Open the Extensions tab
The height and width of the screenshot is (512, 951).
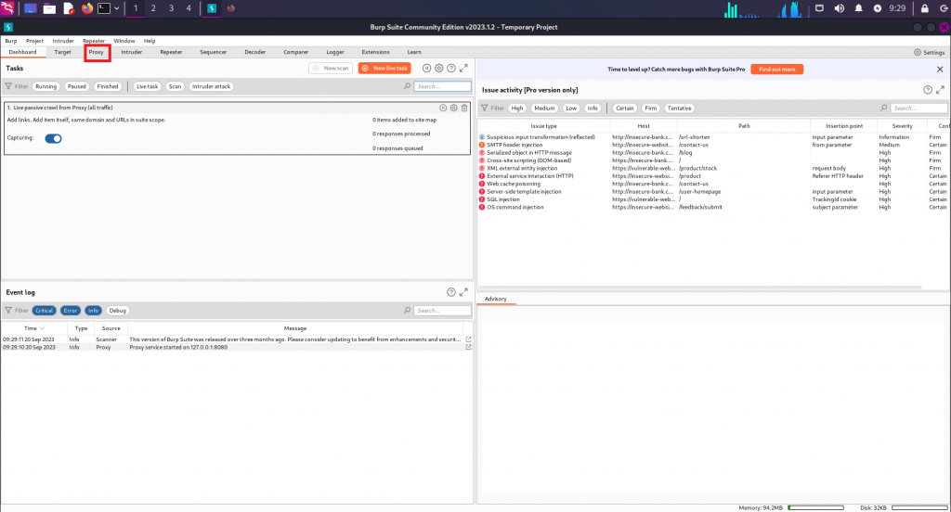(375, 52)
